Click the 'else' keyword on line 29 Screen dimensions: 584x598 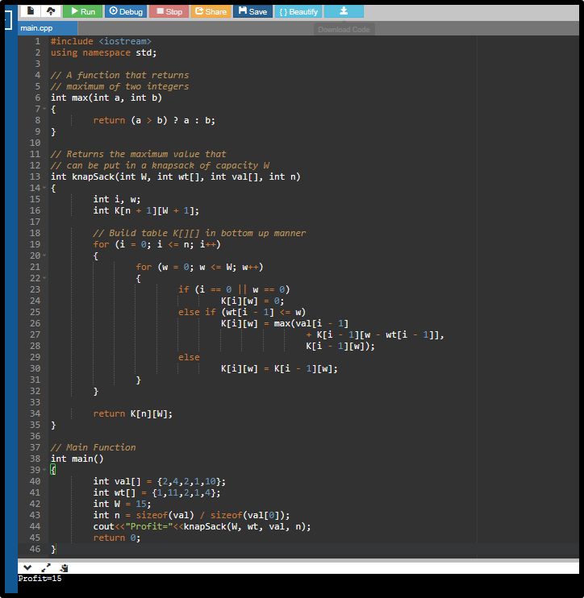point(189,357)
